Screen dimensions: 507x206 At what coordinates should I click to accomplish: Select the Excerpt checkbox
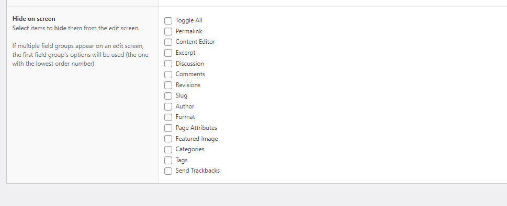[x=168, y=53]
